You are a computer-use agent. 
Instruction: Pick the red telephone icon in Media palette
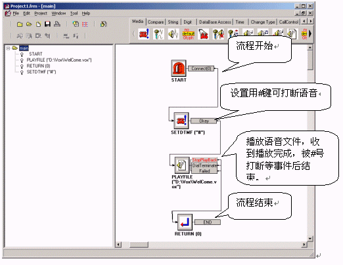(x=144, y=34)
